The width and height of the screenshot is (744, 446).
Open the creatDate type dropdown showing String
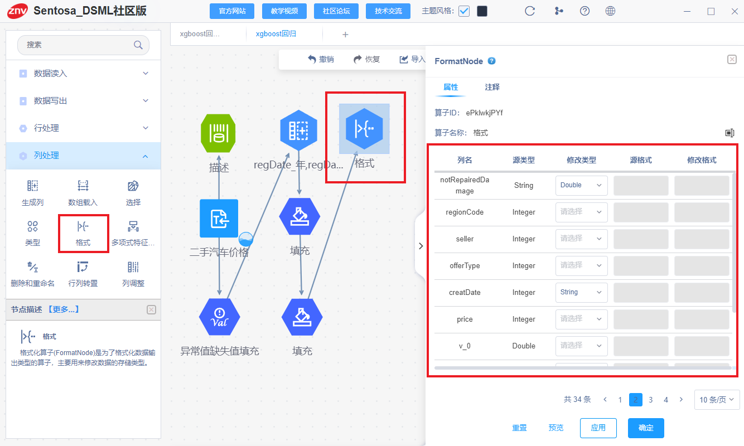point(581,292)
